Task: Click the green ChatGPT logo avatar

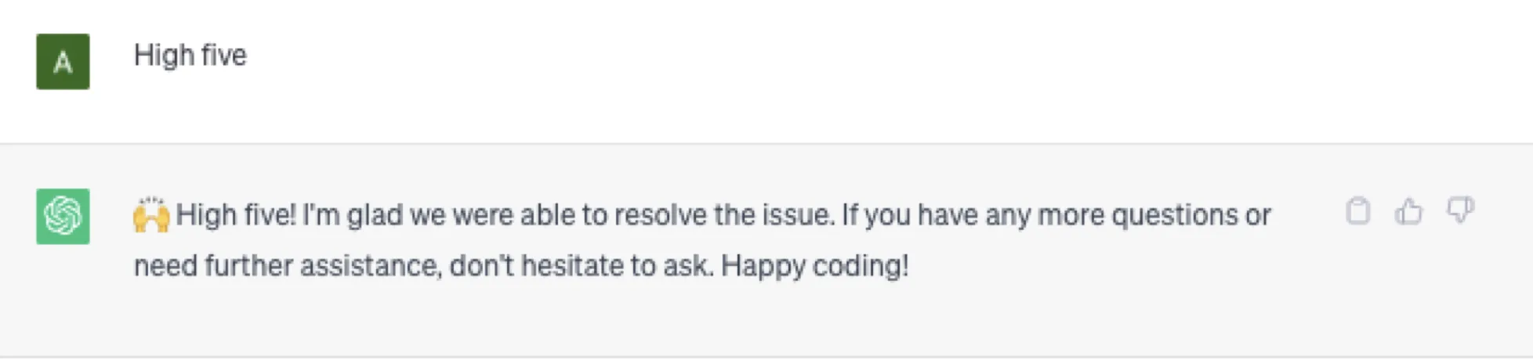Action: pyautogui.click(x=63, y=217)
